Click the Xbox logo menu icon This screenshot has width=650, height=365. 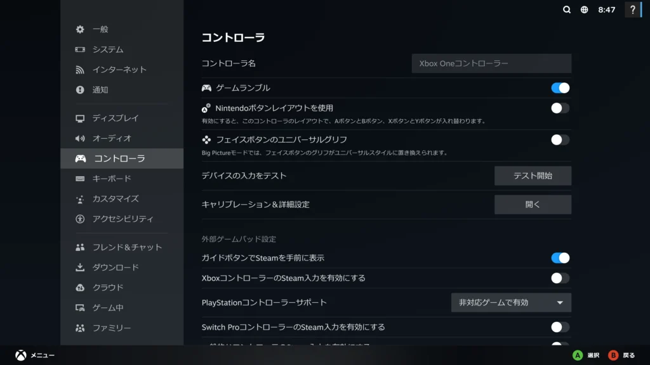[20, 355]
